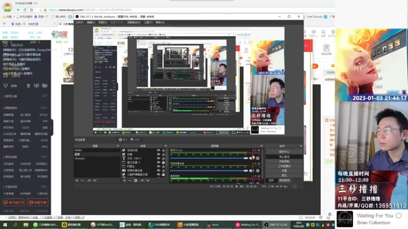Switch to OBS 27.1.3 taskbar item
This screenshot has width=408, height=229.
coord(276,225)
